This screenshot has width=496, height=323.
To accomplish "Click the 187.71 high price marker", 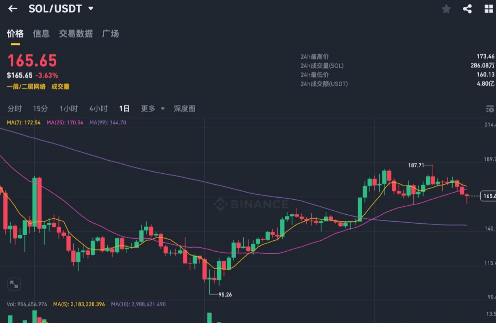I will click(x=416, y=165).
